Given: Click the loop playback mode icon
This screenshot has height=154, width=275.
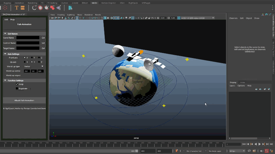Looking at the screenshot, I should coord(249,151).
